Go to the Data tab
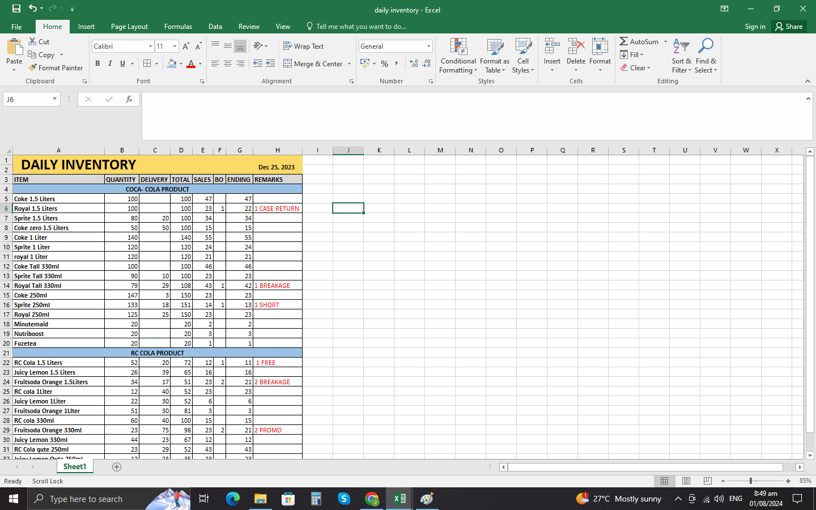This screenshot has width=816, height=510. coord(215,27)
